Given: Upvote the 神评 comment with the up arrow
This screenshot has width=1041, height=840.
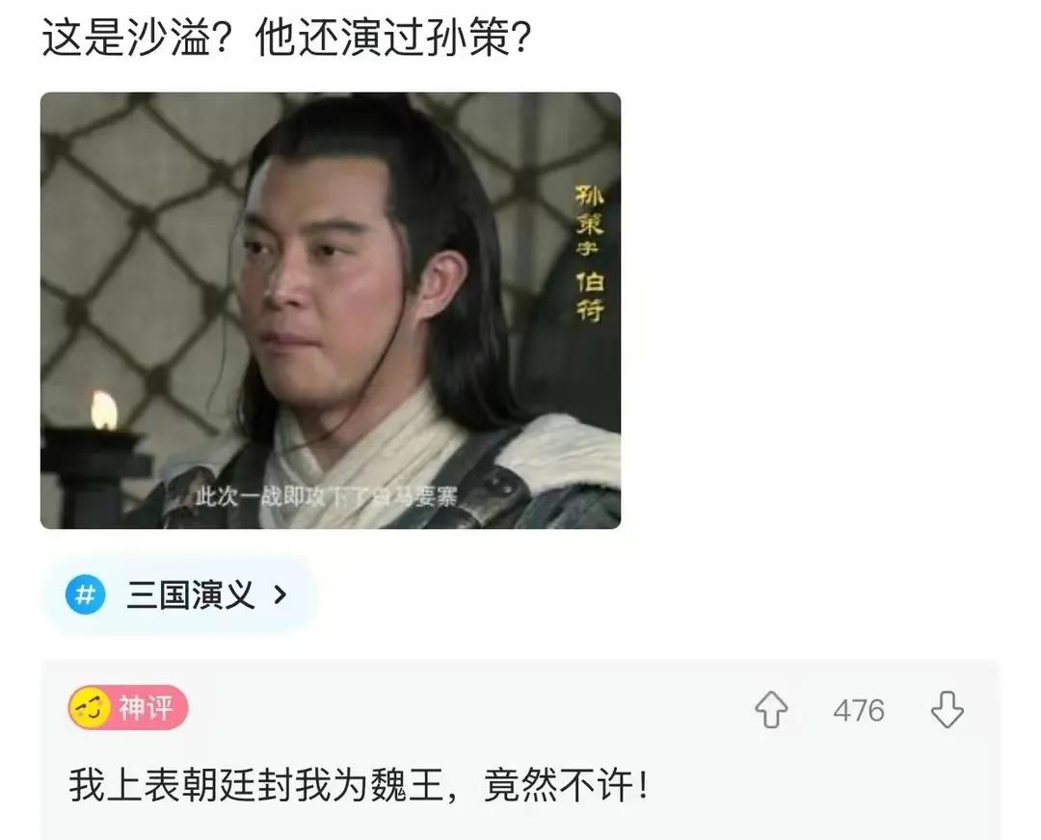Looking at the screenshot, I should (771, 709).
